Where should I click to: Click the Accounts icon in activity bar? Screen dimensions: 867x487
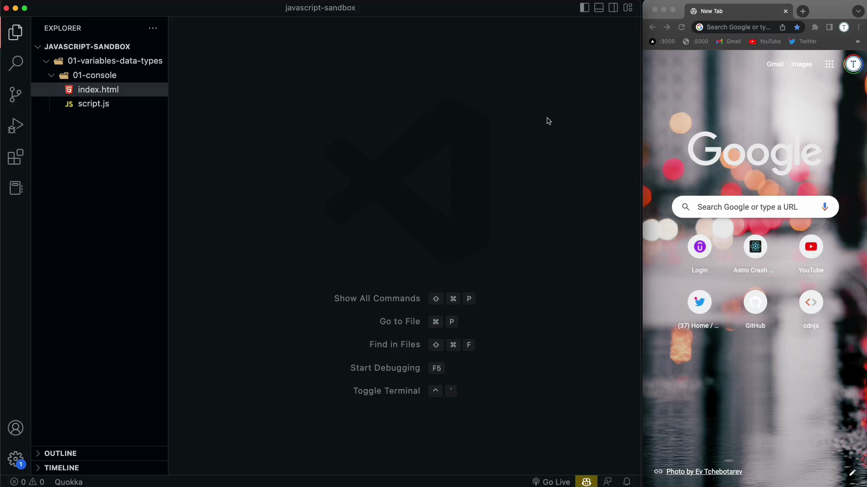tap(15, 428)
